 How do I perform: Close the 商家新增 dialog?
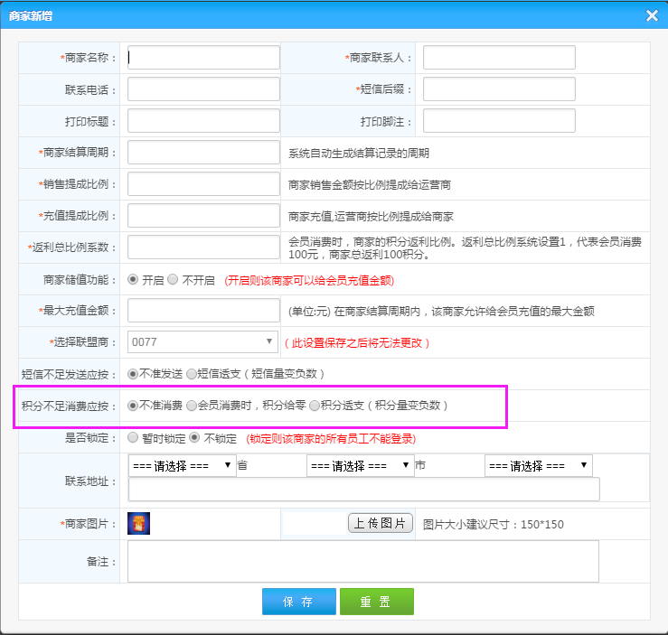(x=652, y=15)
